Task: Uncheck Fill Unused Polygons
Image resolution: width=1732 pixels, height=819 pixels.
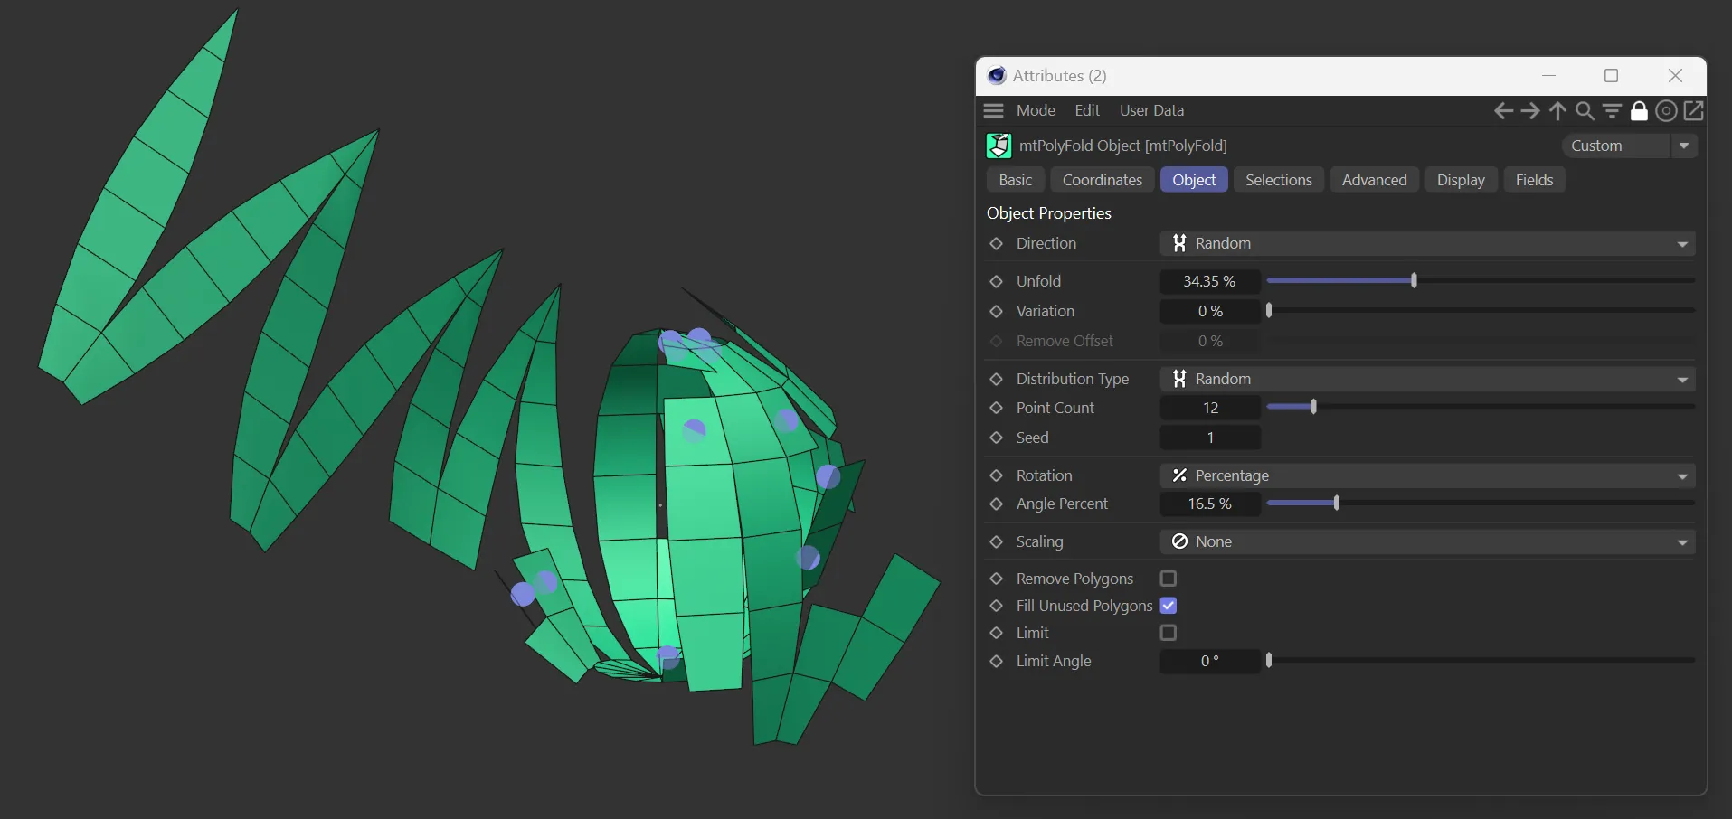Action: tap(1169, 606)
